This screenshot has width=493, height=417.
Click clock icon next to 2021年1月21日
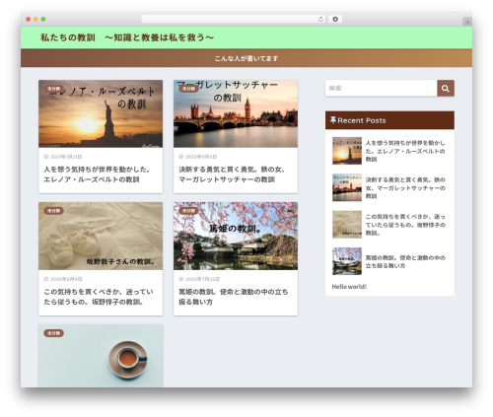46,157
